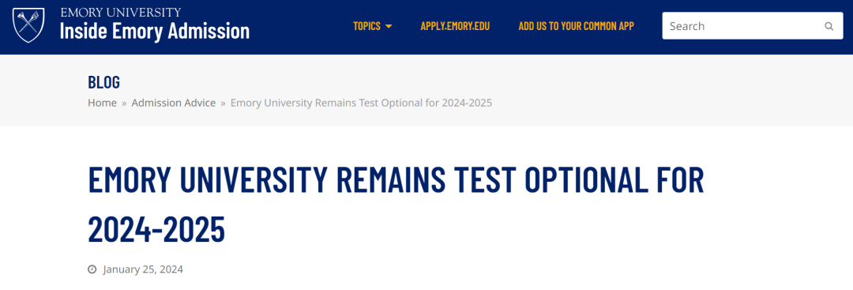Open the TOPICS menu
Screen dimensions: 853x290
(x=373, y=26)
